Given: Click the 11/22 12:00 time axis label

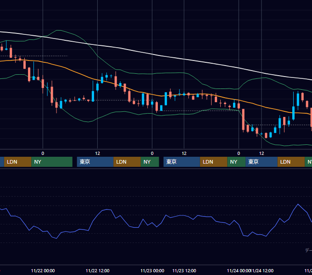Looking at the screenshot, I should coord(97,270).
